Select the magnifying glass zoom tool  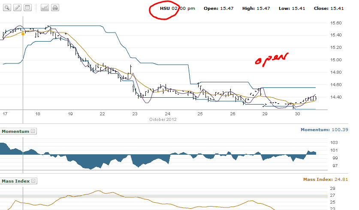[x=7, y=8]
